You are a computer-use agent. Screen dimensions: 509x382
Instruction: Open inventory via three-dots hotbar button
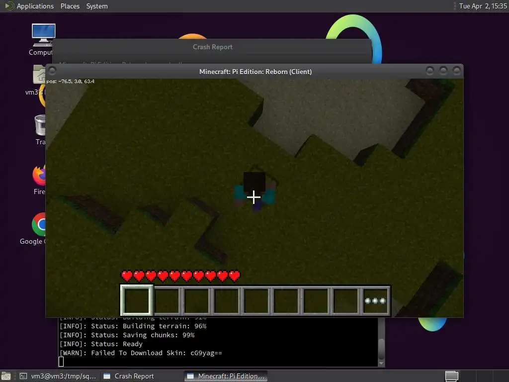[375, 301]
